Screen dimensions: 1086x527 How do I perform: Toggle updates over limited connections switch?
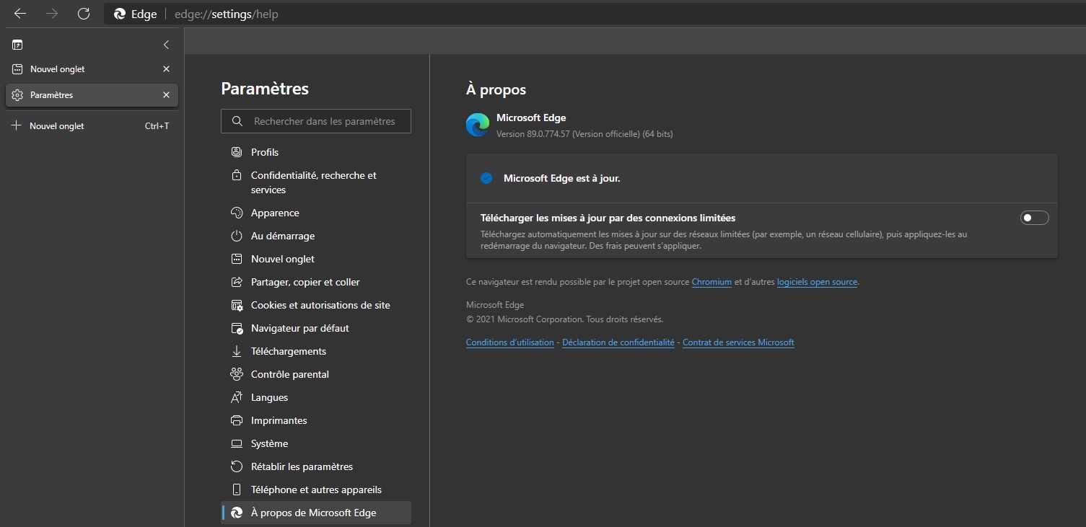[x=1033, y=218]
